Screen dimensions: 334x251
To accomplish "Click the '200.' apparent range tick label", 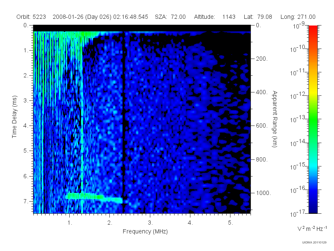I will (262, 59).
